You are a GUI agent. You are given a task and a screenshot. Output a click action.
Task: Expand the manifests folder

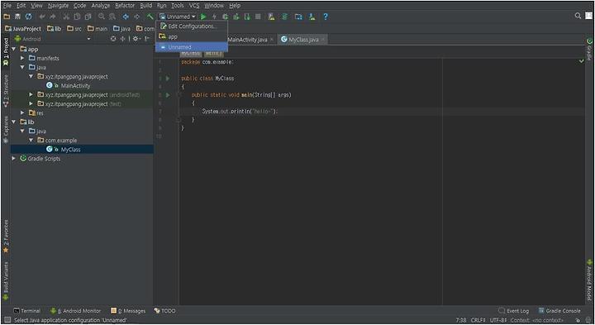pos(22,58)
